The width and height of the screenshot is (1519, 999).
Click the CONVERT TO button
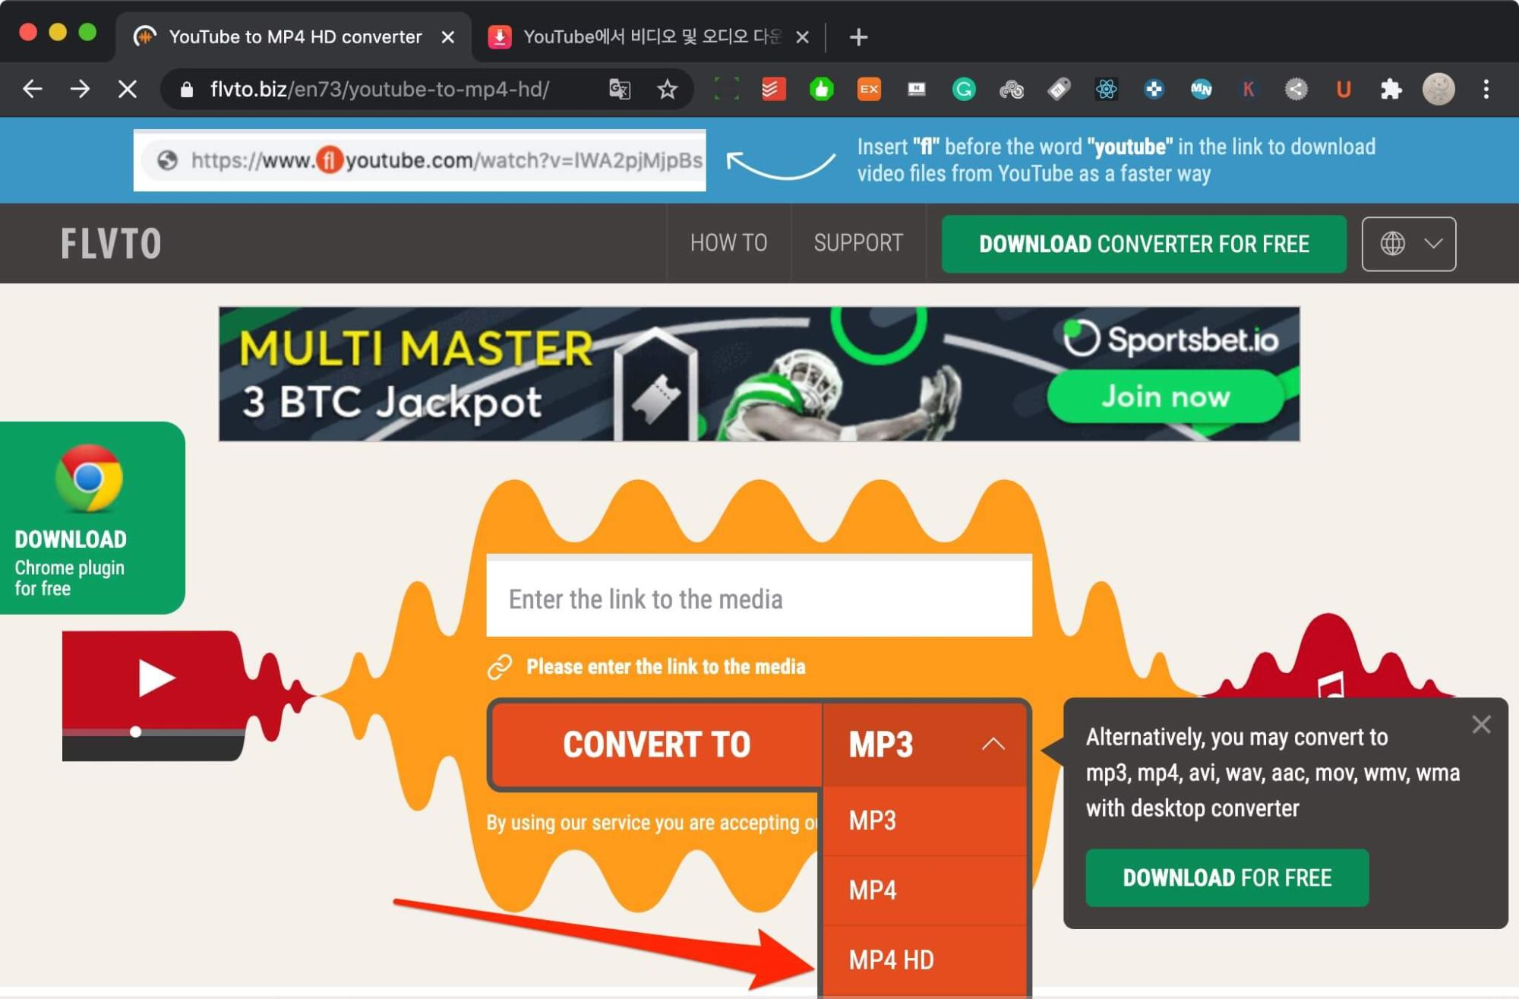[656, 745]
